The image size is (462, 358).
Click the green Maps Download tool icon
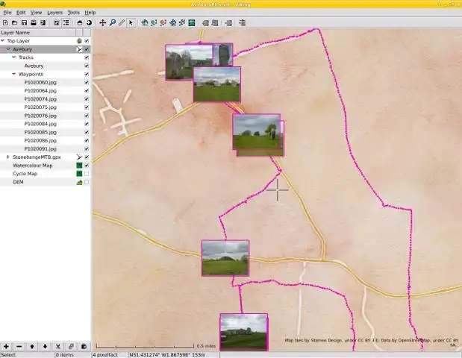[192, 22]
